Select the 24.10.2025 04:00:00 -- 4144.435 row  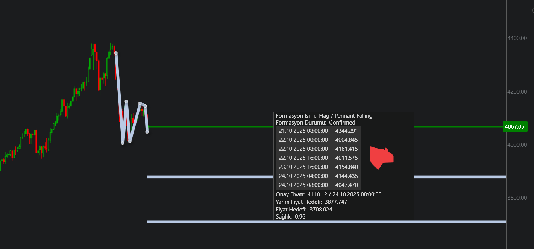point(319,176)
